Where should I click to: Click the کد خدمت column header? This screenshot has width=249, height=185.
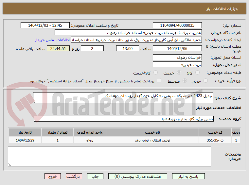[x=215, y=132]
